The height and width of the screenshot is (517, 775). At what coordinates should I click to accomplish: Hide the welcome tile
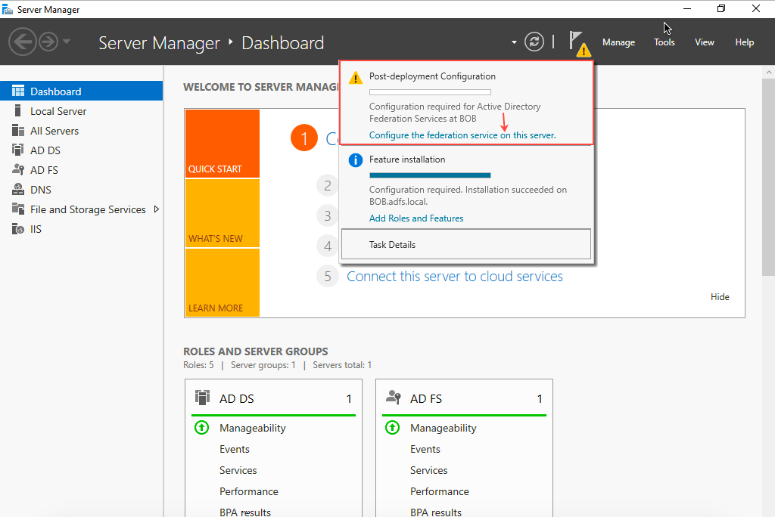point(720,297)
